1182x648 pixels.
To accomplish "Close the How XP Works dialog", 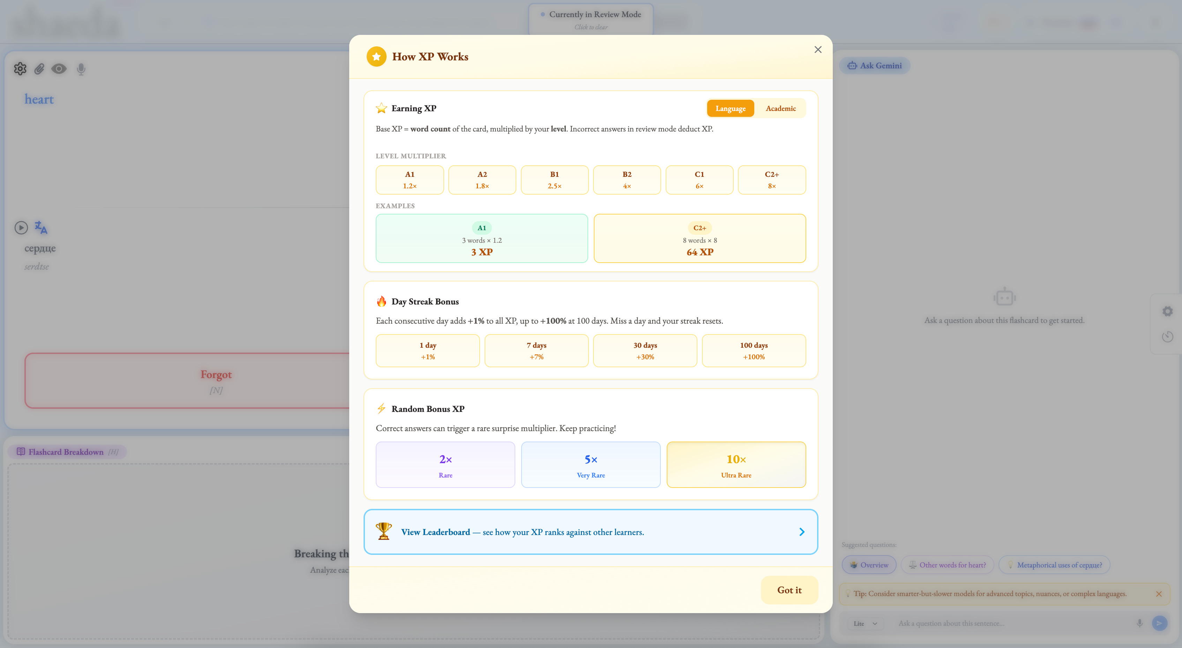I will click(818, 50).
